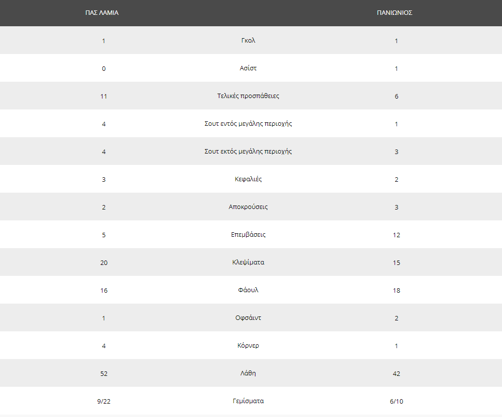Select the Αποκρούσεις row label
This screenshot has width=502, height=417.
click(248, 207)
